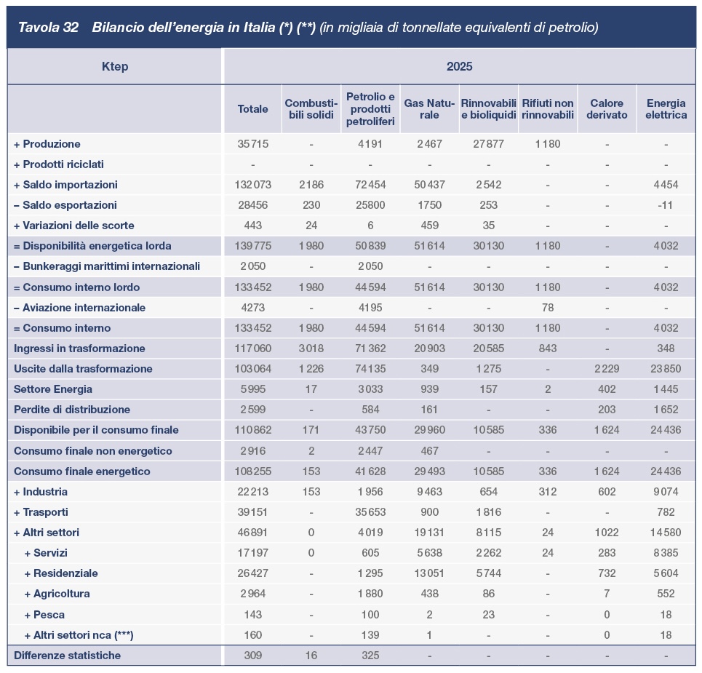Select Settore Energia calore value 402
Viewport: 702px width, 673px height.
click(607, 389)
